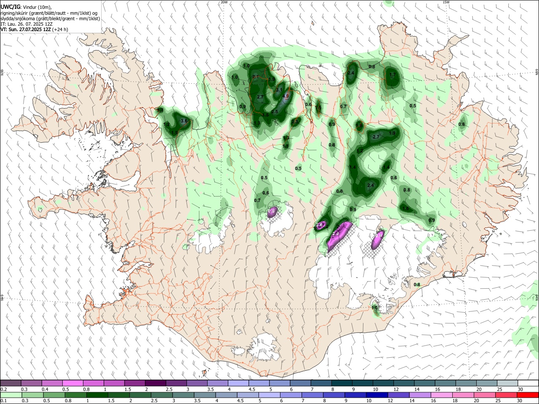Click the red-pink 25–30 swatch, lower legend row
The width and height of the screenshot is (539, 404).
(507, 395)
